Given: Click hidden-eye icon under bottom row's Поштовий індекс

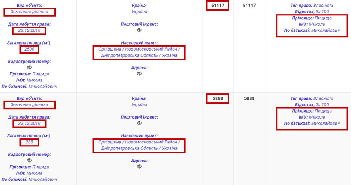Looking at the screenshot, I should pos(140,123).
